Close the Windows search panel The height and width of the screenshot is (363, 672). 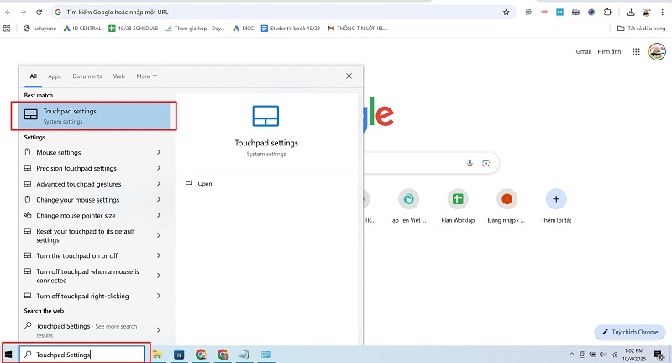(349, 76)
